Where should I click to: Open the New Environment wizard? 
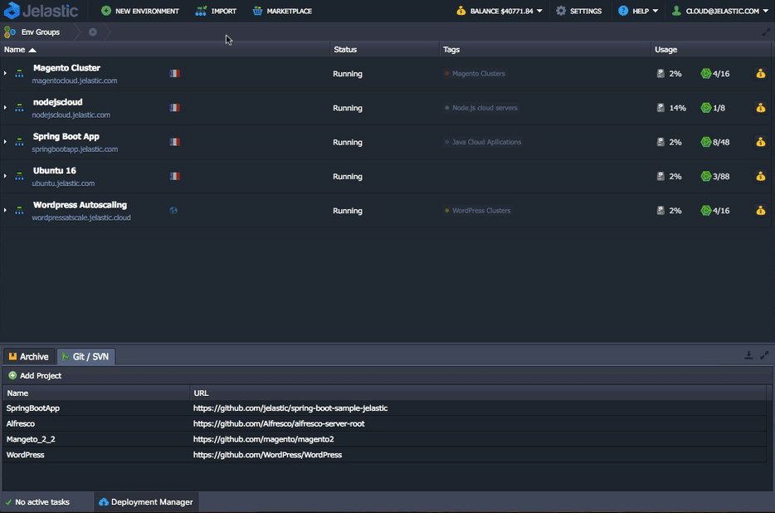[x=140, y=11]
